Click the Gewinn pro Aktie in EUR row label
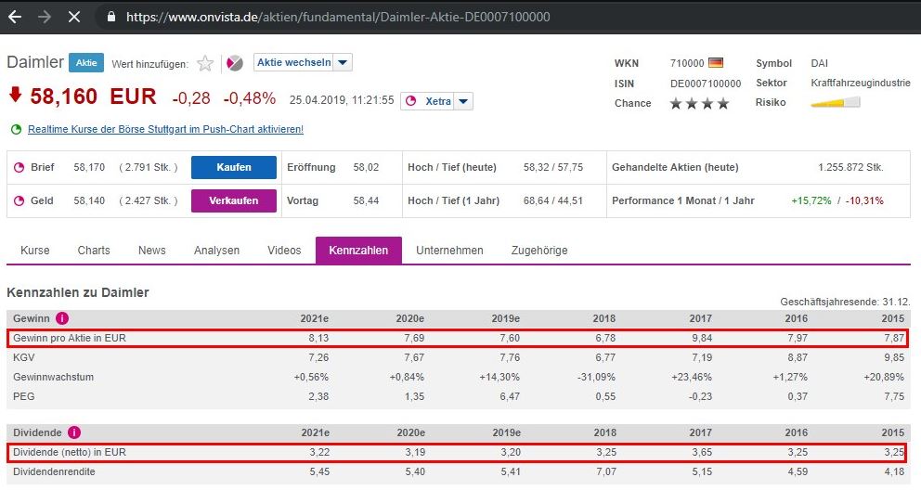921x490 pixels. coord(70,338)
